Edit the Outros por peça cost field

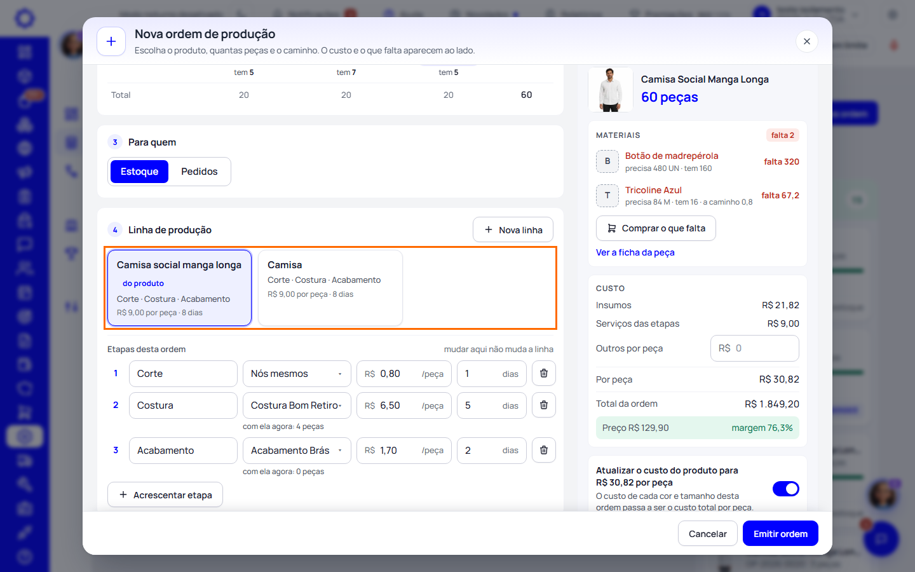pyautogui.click(x=755, y=348)
